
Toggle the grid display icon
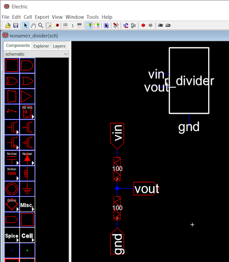pos(65,26)
